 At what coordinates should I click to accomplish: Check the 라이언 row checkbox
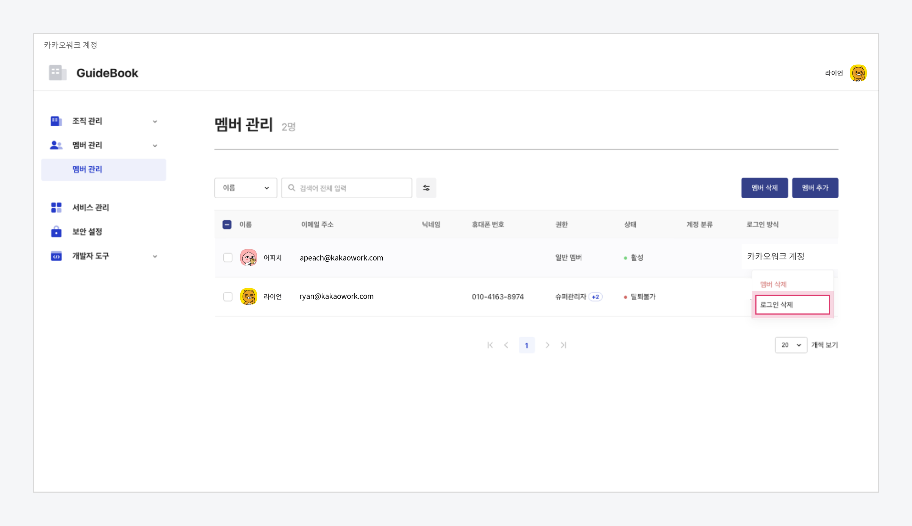(228, 296)
